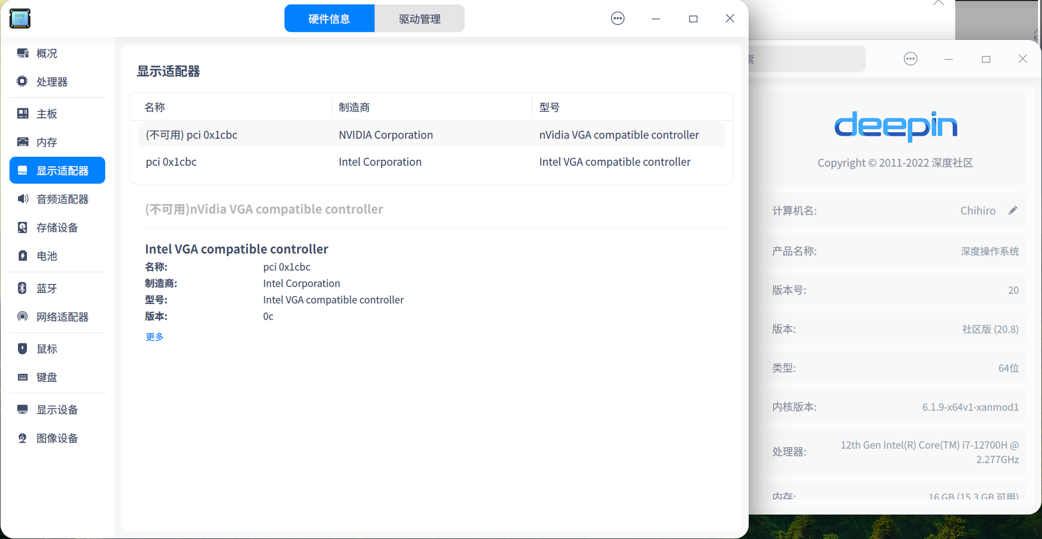
Task: Open the Bluetooth (蓝牙) icon
Action: 22,288
